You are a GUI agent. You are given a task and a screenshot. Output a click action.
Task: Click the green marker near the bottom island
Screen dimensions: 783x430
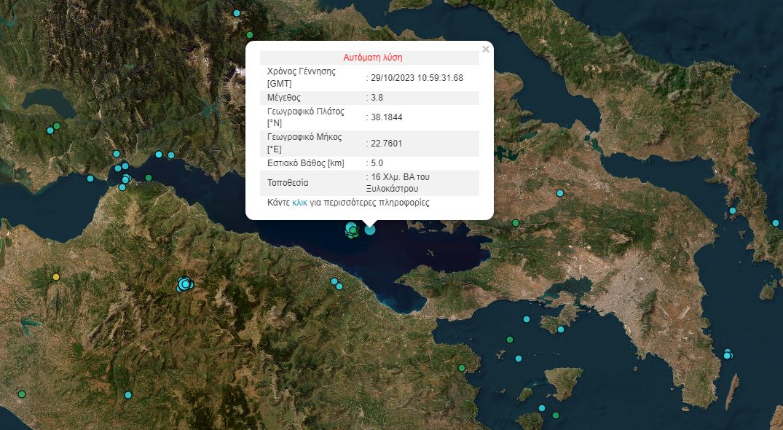tap(555, 414)
